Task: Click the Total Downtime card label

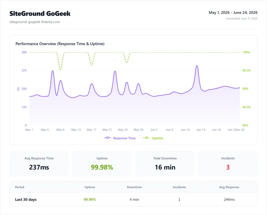Action: pos(165,158)
